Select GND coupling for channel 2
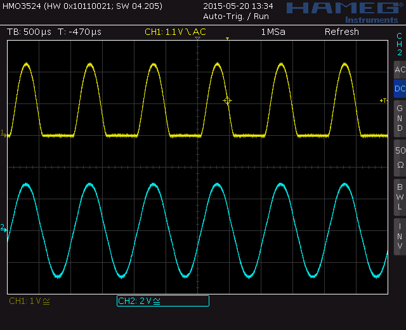 click(x=400, y=118)
